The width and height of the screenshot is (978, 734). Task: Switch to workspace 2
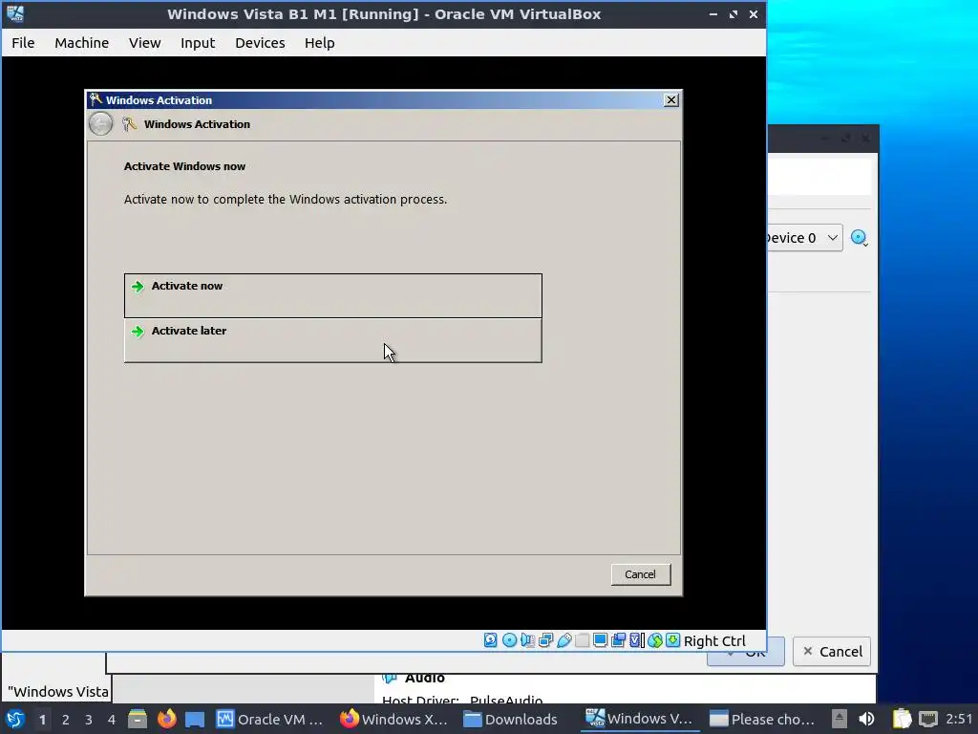pos(66,720)
